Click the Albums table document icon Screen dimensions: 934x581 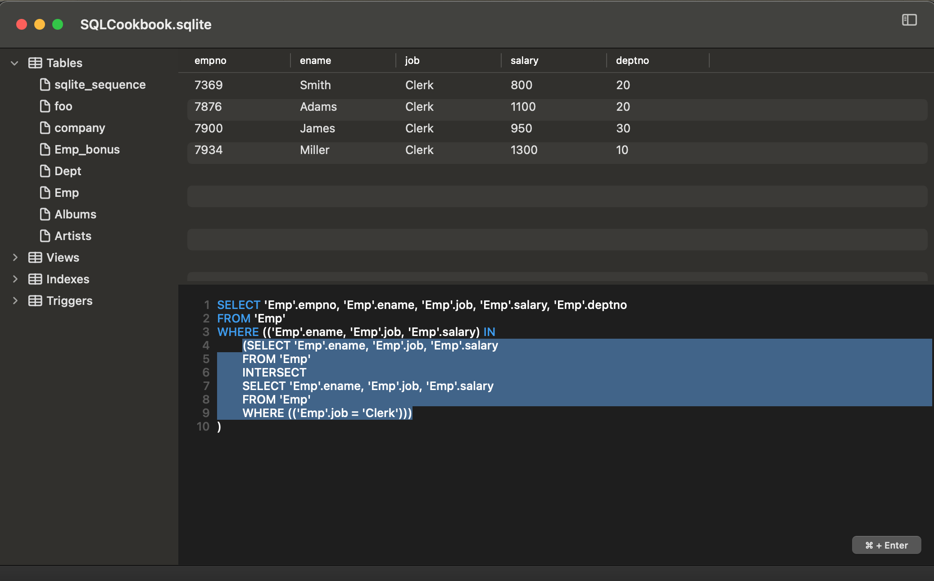point(45,214)
